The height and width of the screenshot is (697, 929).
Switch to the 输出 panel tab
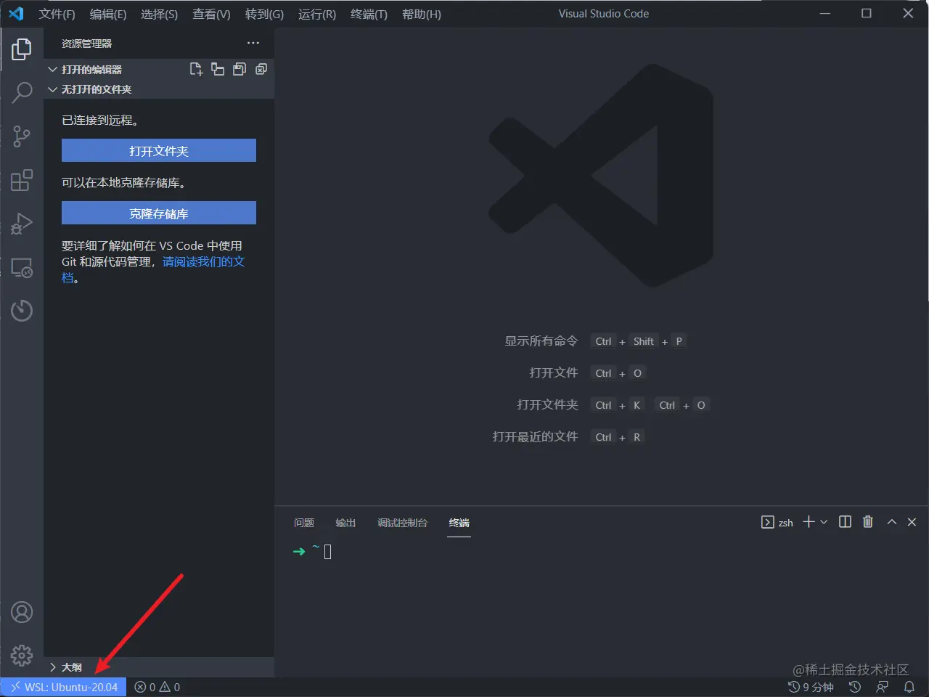coord(345,523)
